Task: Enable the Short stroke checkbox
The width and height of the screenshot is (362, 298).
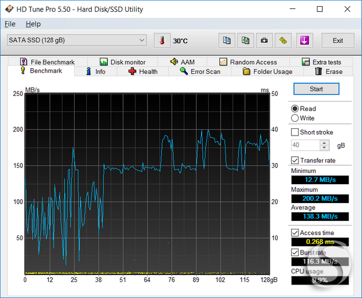Action: click(295, 132)
